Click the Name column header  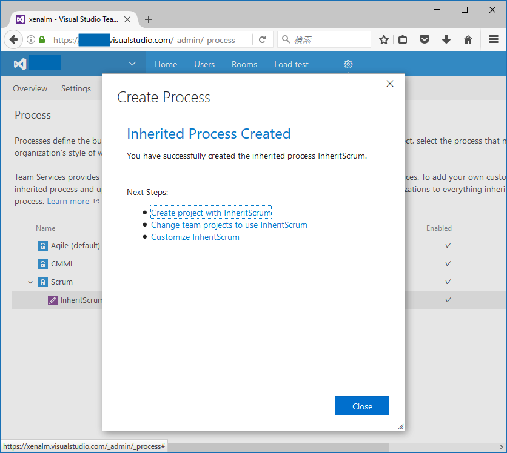45,228
